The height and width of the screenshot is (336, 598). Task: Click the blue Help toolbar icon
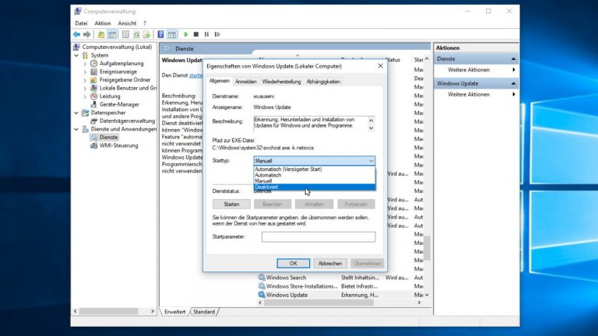coord(160,34)
